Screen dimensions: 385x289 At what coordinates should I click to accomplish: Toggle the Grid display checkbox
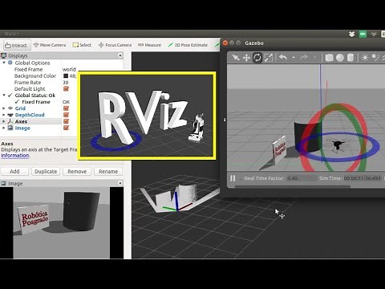(x=66, y=108)
